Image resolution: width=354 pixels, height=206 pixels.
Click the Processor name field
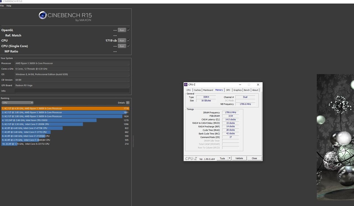tap(72, 63)
